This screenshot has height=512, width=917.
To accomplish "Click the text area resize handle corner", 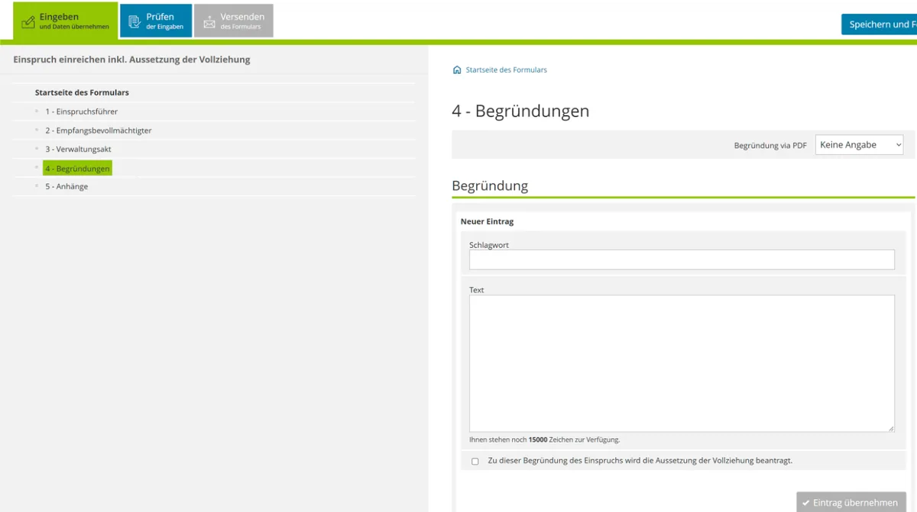I will point(890,428).
